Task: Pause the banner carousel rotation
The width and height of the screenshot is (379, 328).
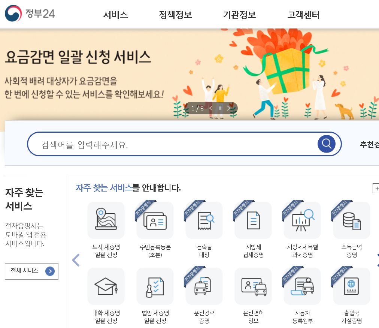Action: [220, 108]
